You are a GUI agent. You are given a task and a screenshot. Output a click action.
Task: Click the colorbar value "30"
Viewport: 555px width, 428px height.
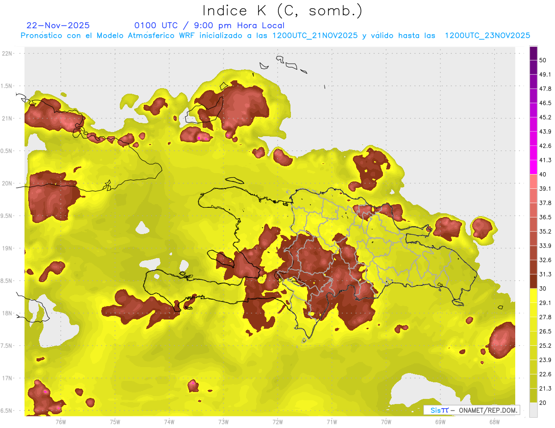tap(543, 289)
